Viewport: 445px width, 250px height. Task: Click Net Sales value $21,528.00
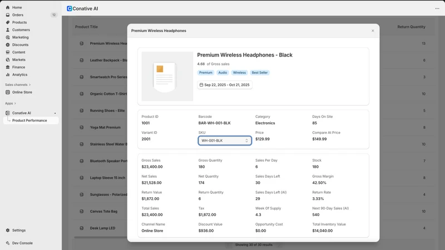click(151, 183)
